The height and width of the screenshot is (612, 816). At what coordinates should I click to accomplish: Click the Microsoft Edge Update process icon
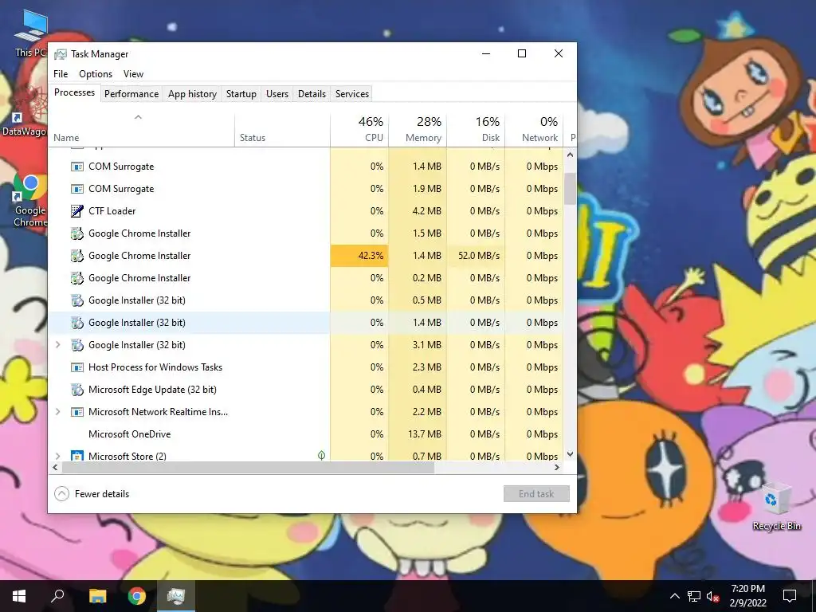(77, 389)
